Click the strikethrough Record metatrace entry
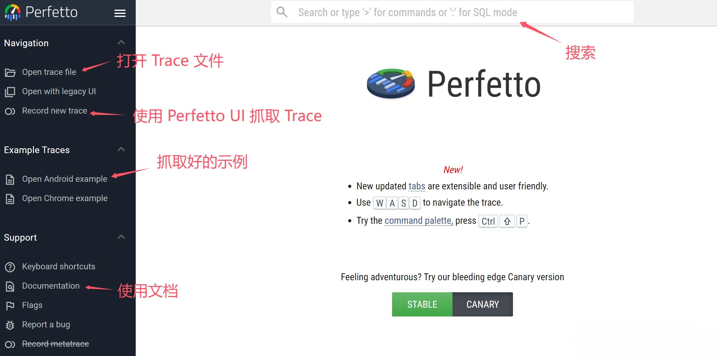 pyautogui.click(x=55, y=344)
